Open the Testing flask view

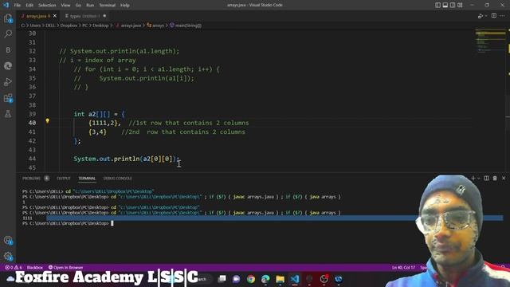(8, 114)
